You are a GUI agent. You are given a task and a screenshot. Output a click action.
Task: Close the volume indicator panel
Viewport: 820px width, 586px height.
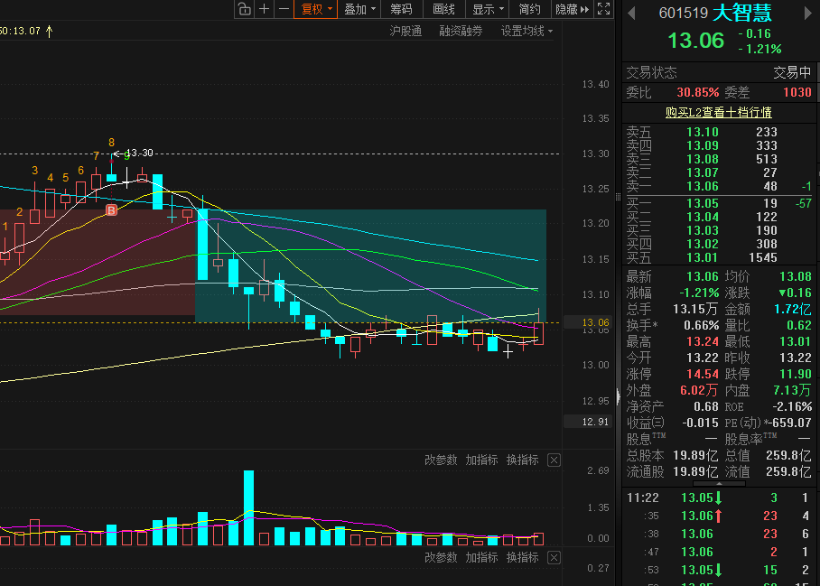(x=554, y=460)
